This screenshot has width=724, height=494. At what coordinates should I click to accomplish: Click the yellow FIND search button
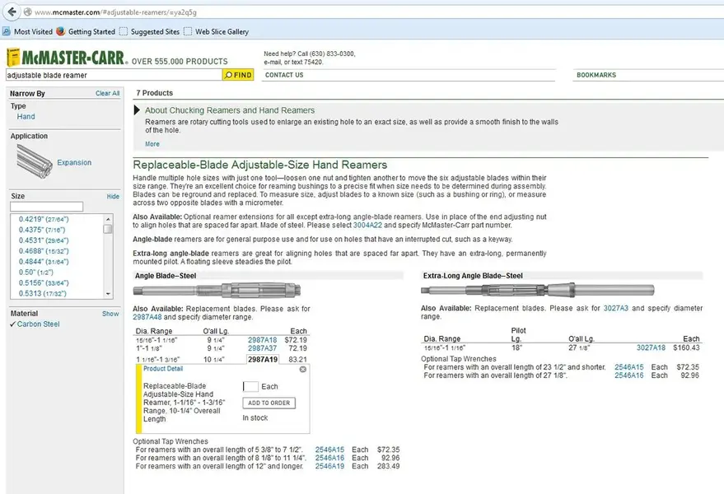click(238, 75)
